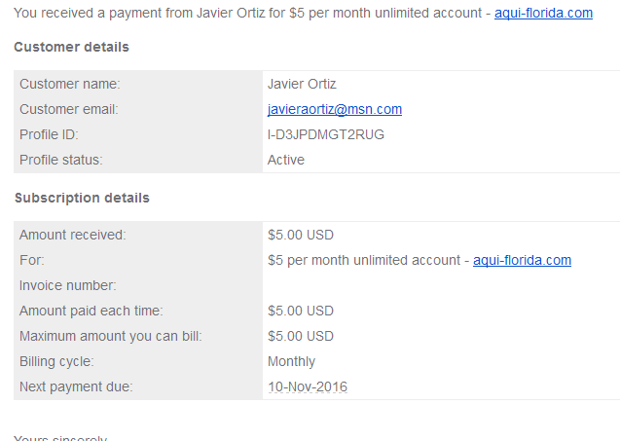Select the Profile ID value I-D3JPDMGT2RUG
Screen dimensions: 620x441
pyautogui.click(x=325, y=134)
